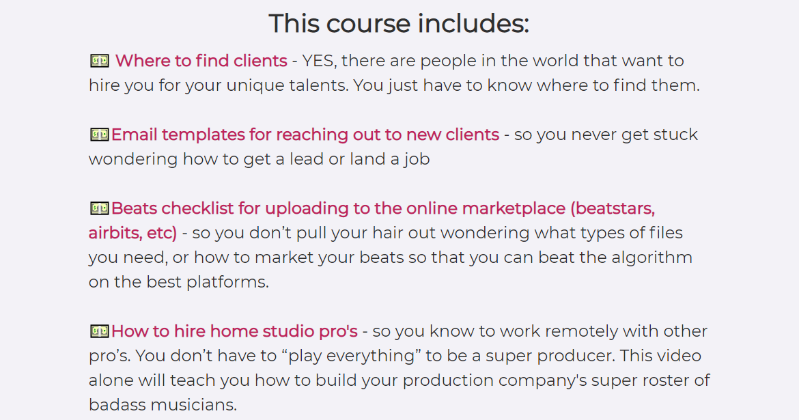Image resolution: width=799 pixels, height=420 pixels.
Task: Click the quoted 'play everything' phrase
Action: click(x=351, y=356)
